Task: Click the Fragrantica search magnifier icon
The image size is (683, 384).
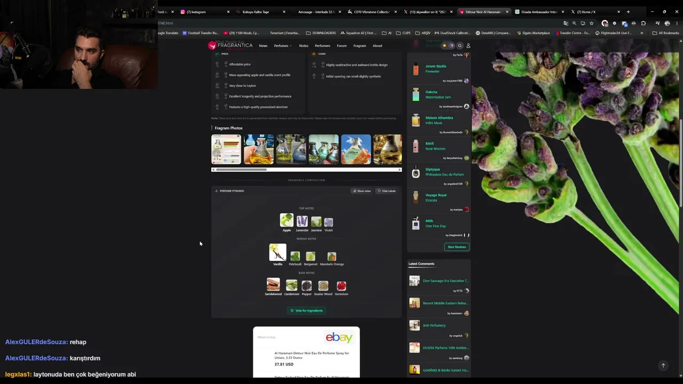Action: [459, 46]
